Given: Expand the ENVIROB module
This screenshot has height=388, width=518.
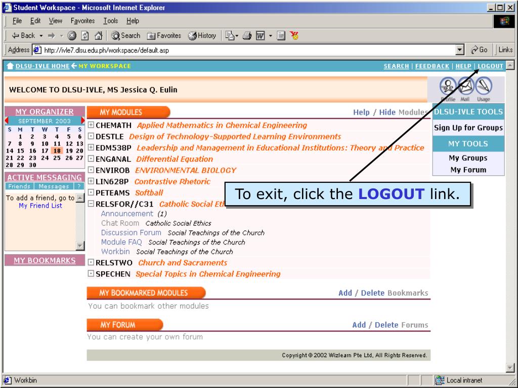Looking at the screenshot, I should click(x=91, y=170).
